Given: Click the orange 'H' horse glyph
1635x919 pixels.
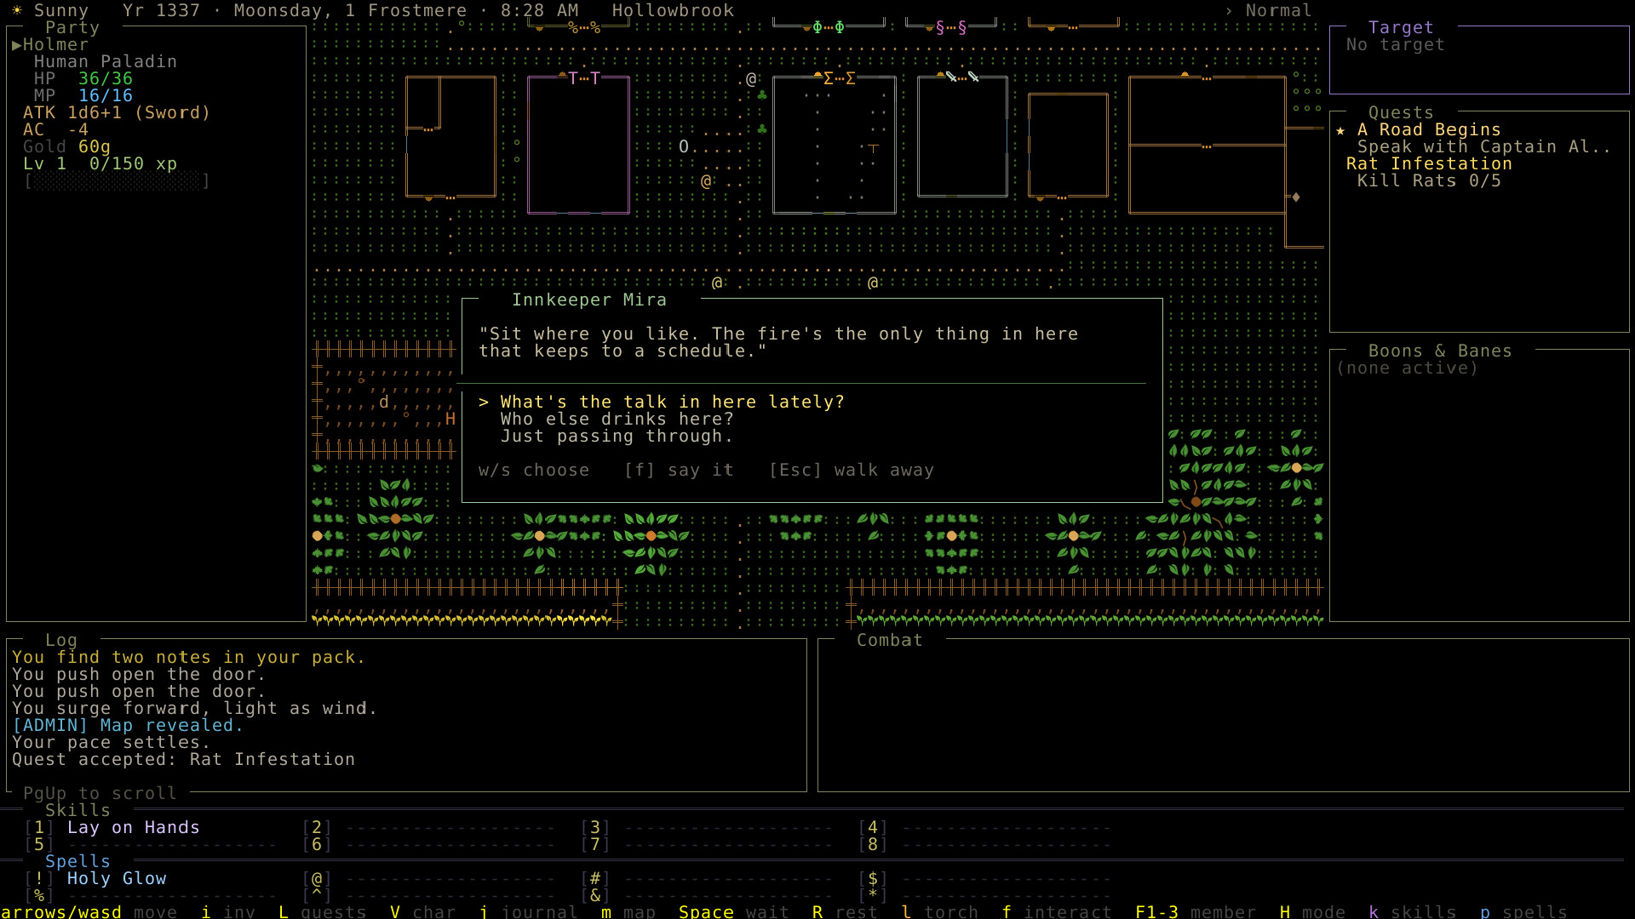Looking at the screenshot, I should pyautogui.click(x=450, y=419).
